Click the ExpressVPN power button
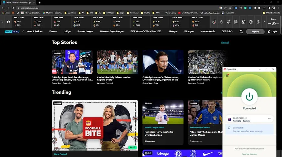Viewport: 282px width, 157px height. point(249,97)
